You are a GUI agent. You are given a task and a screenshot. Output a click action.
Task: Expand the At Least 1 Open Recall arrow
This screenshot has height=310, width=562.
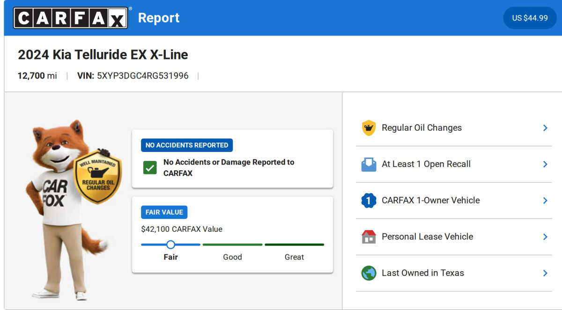[x=545, y=164]
